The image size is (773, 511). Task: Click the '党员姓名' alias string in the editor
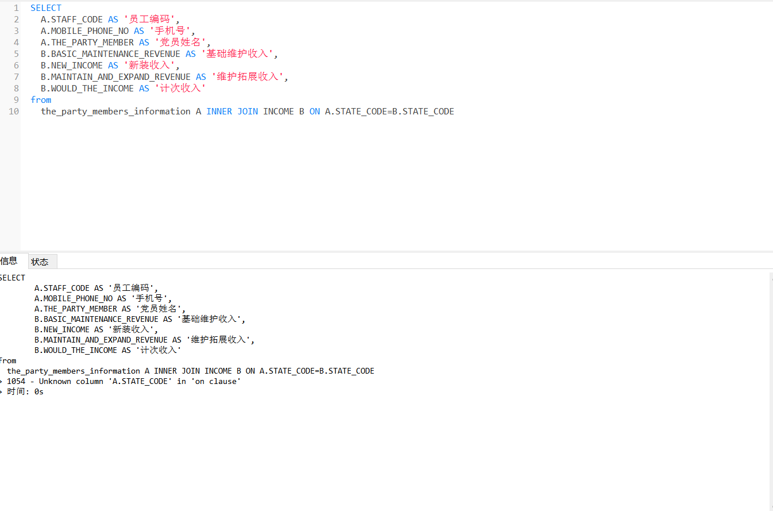(x=180, y=43)
